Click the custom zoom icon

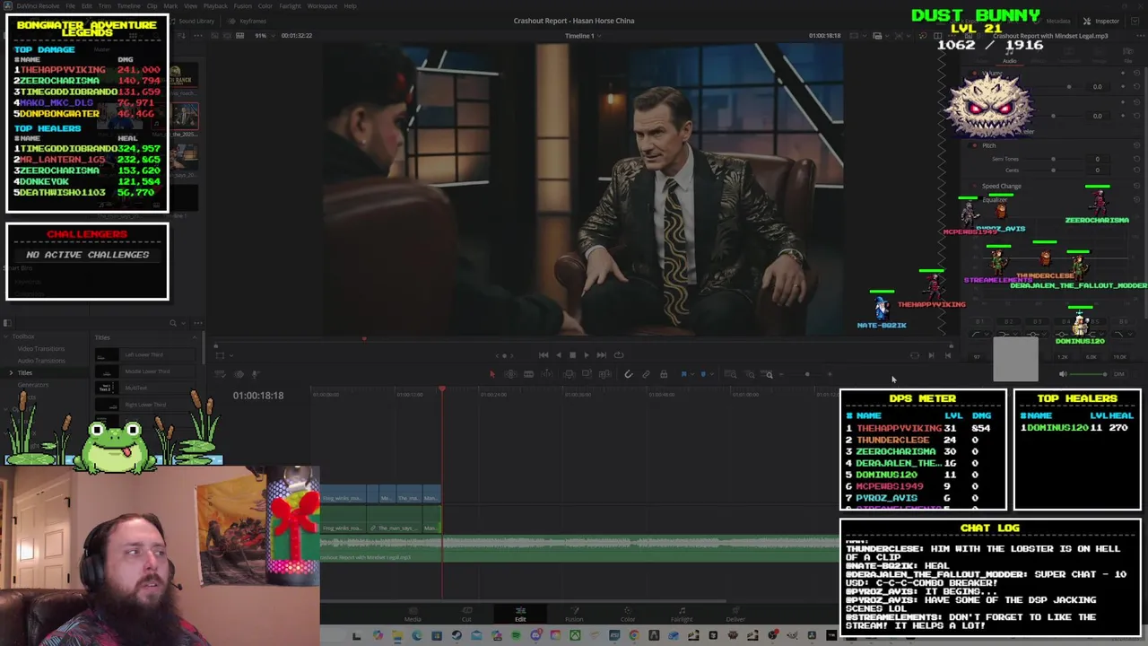tap(767, 374)
